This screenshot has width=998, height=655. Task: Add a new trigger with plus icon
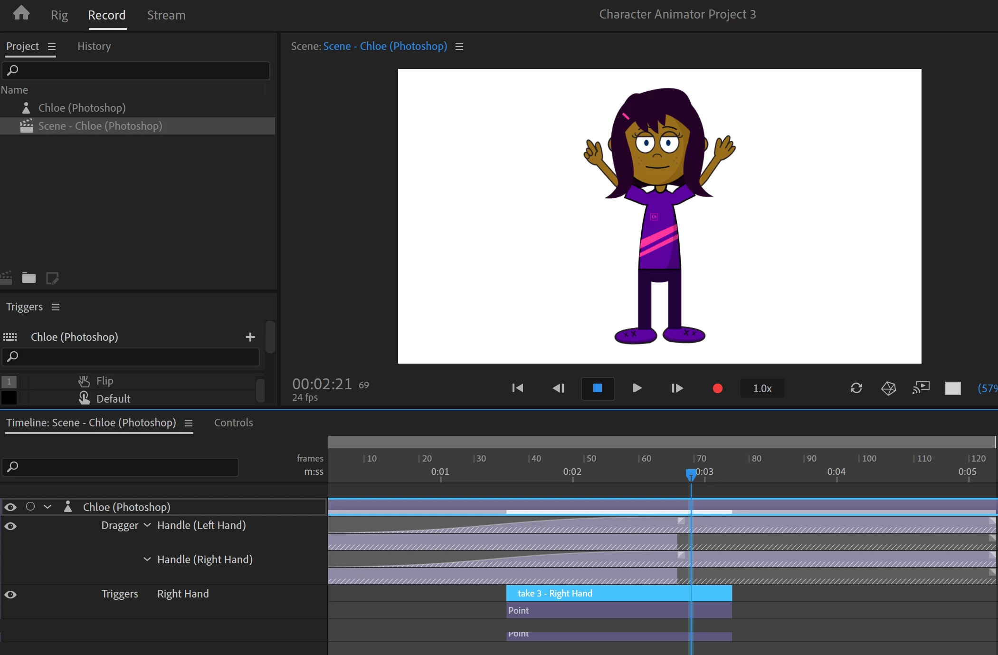point(250,337)
